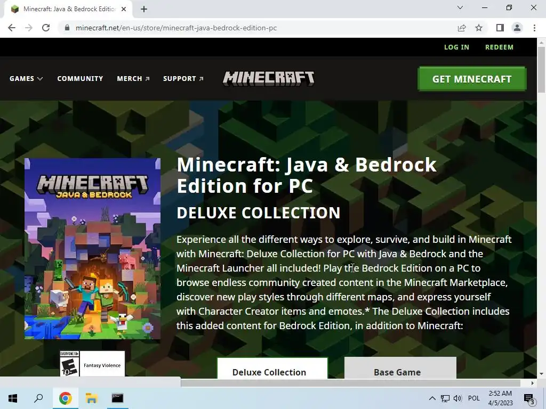Click the POL language indicator
Image resolution: width=546 pixels, height=409 pixels.
pyautogui.click(x=473, y=398)
